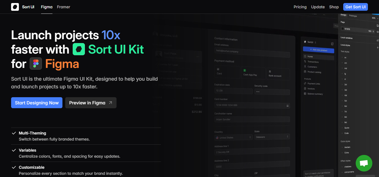Open the Pricing page
The height and width of the screenshot is (177, 379).
pos(300,7)
